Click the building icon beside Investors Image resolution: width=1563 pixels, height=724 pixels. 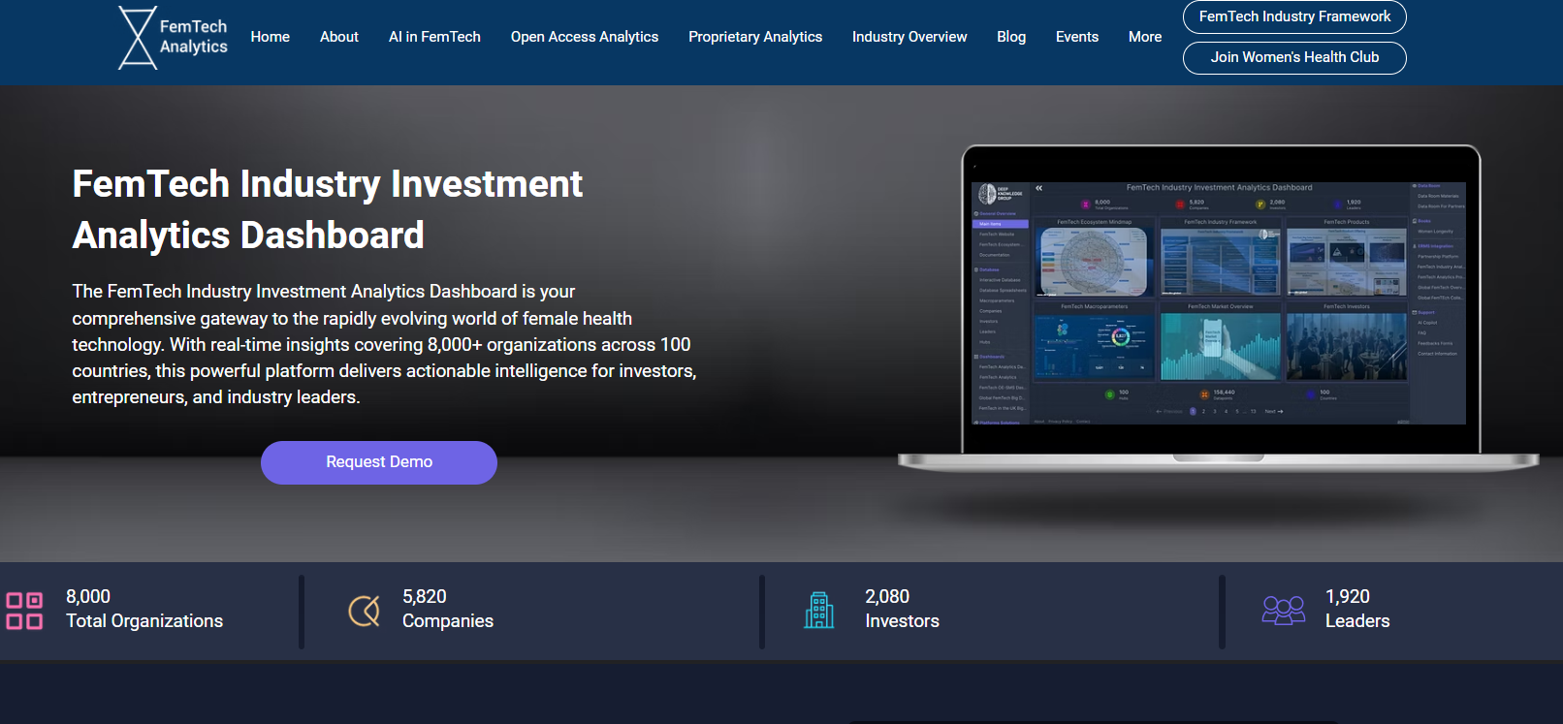point(819,611)
